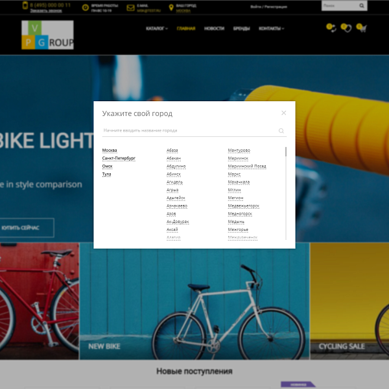389x389 pixels.
Task: Pick Омск from the city list
Action: 107,166
